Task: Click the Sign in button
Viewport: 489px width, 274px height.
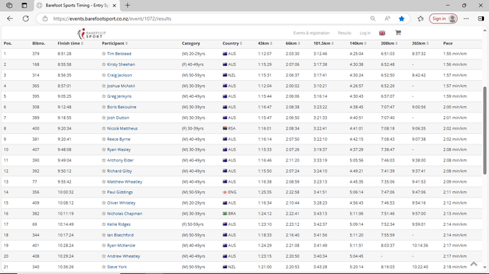Action: [443, 18]
